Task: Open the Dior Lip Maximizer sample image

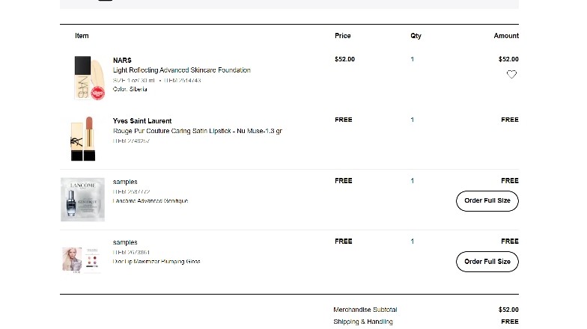Action: click(82, 260)
